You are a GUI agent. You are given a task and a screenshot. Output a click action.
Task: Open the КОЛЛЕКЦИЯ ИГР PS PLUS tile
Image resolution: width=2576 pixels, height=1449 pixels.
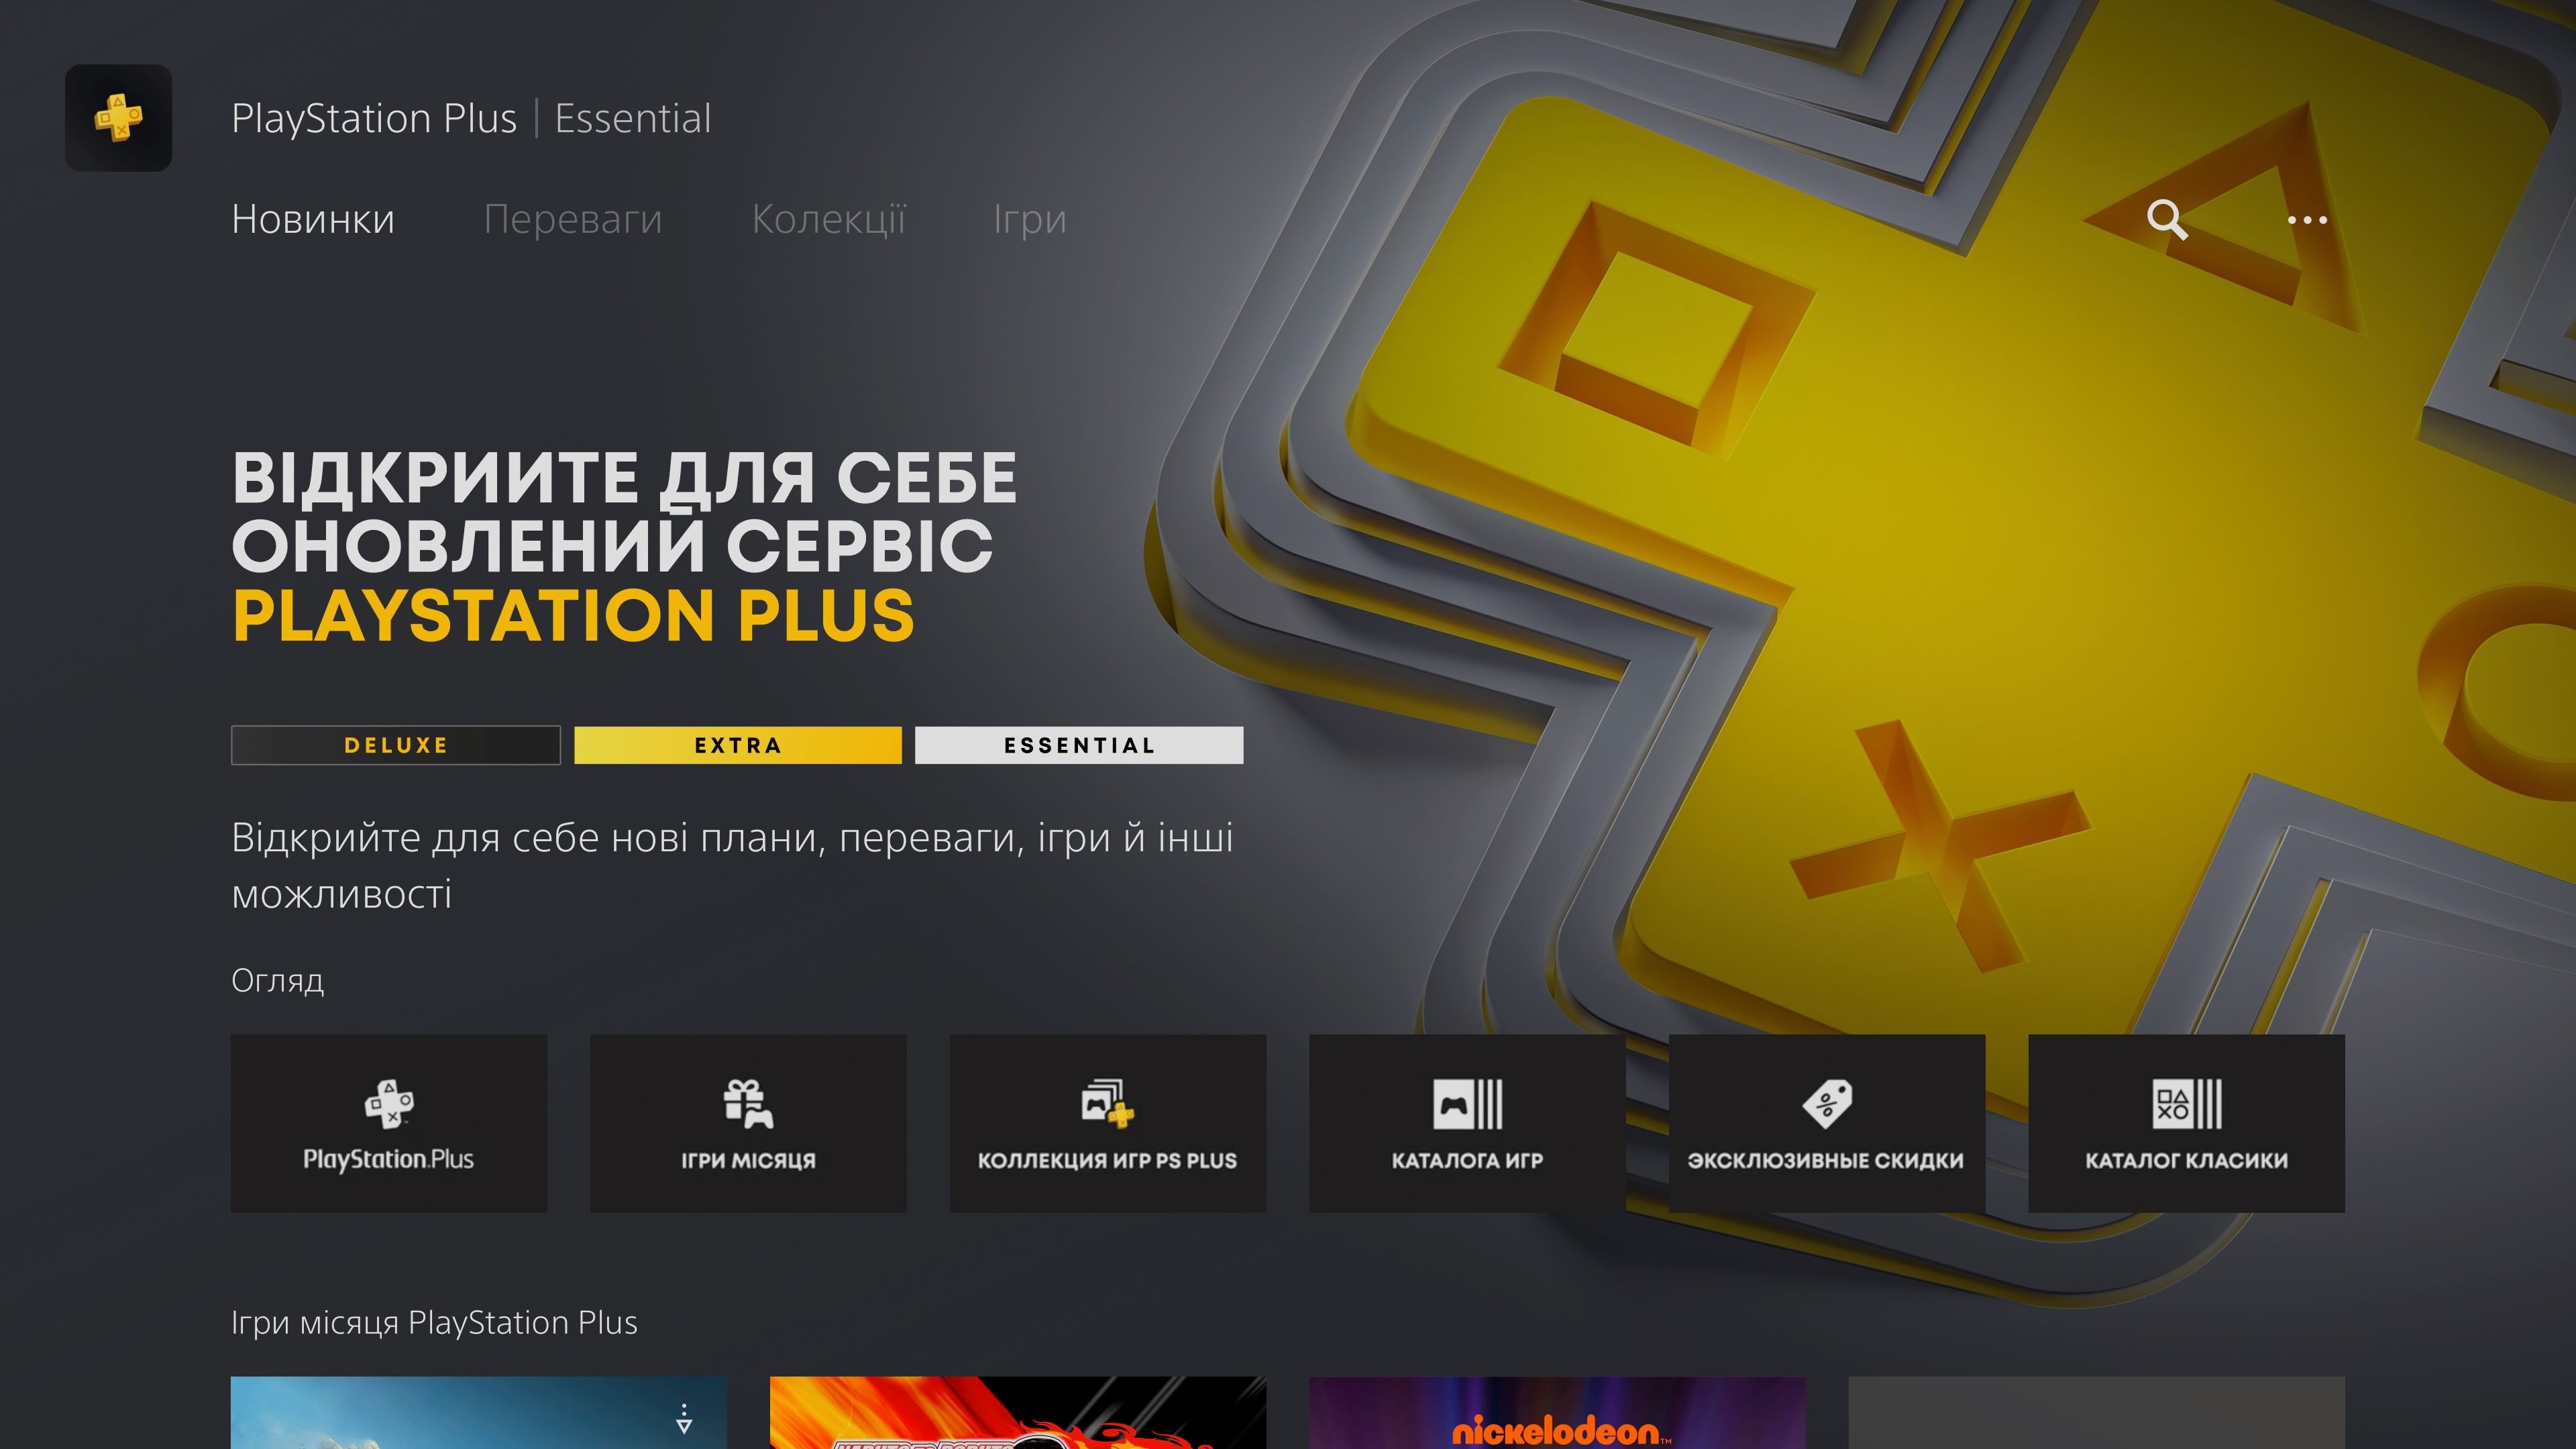pos(1108,1123)
